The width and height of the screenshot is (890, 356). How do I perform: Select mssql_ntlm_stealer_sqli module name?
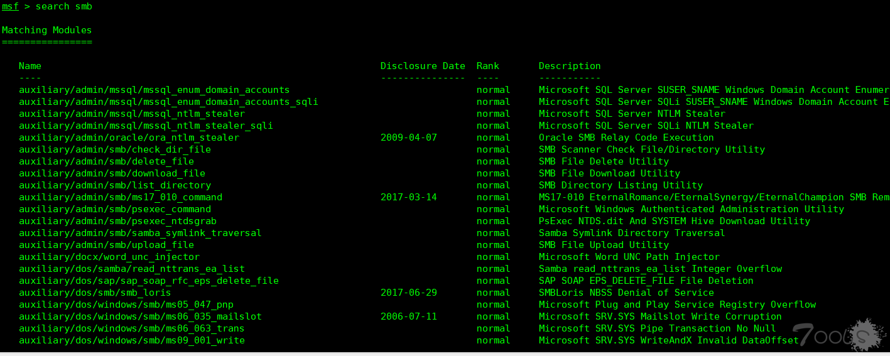[146, 126]
